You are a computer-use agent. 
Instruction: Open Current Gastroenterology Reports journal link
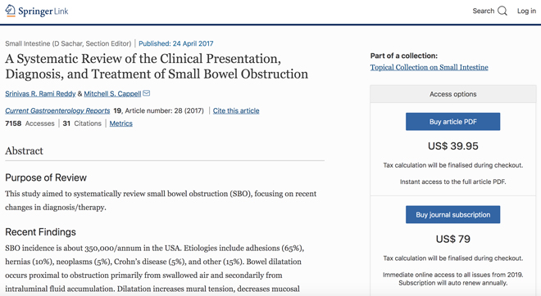pos(57,111)
